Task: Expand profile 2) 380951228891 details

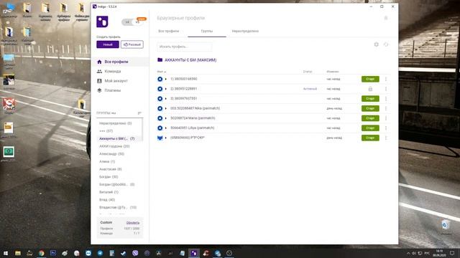Action: tap(166, 89)
